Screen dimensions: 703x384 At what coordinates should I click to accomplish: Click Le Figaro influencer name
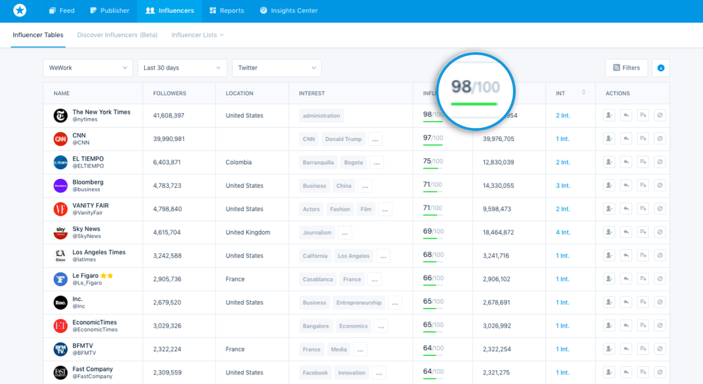pos(85,276)
